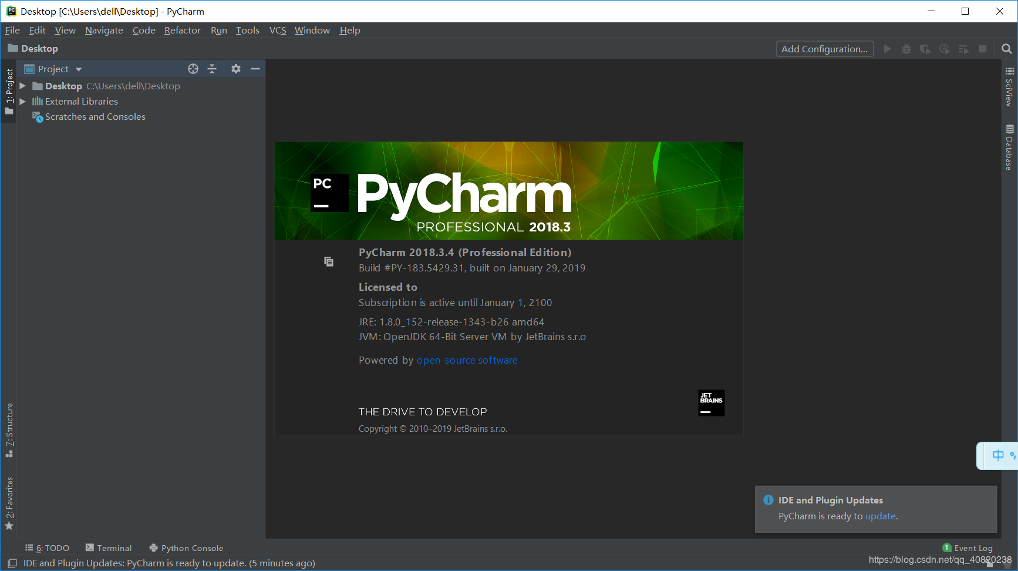Hide the Project tool window
This screenshot has width=1018, height=571.
pyautogui.click(x=255, y=69)
